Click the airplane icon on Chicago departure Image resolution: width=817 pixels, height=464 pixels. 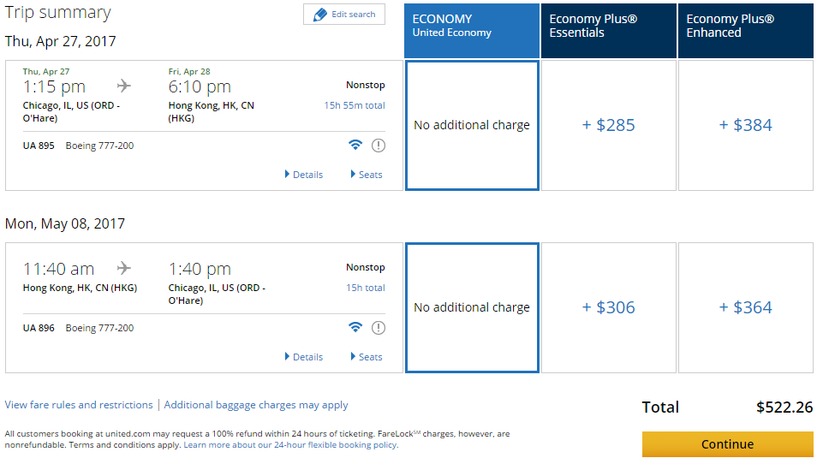click(x=124, y=86)
